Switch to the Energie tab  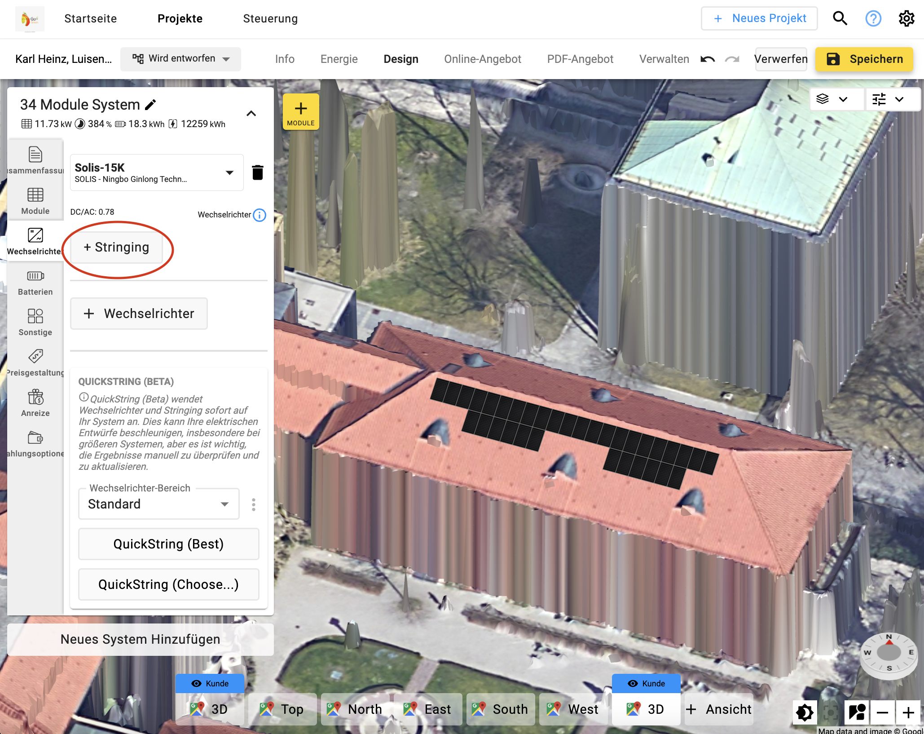(339, 59)
